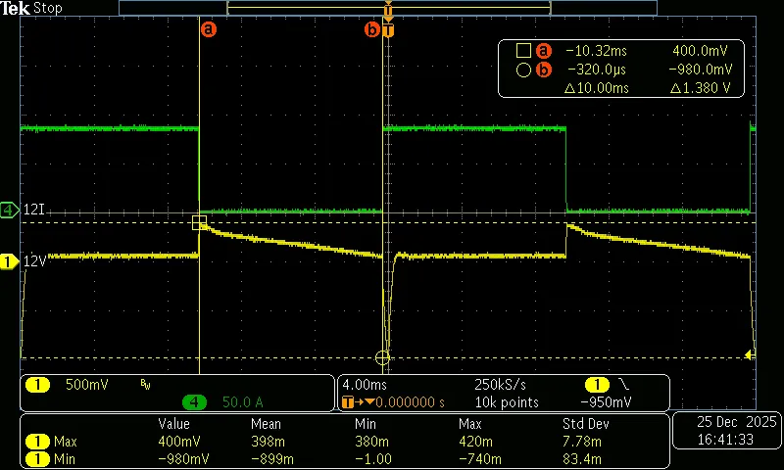Click cursor b marker at top
The height and width of the screenshot is (470, 784).
click(x=372, y=30)
